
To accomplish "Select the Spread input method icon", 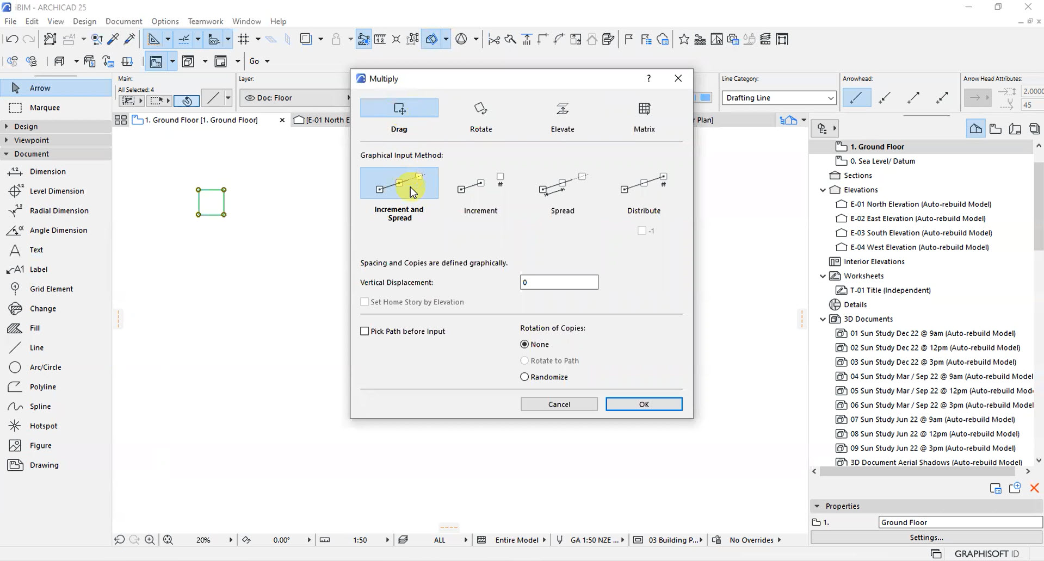I will [x=562, y=185].
